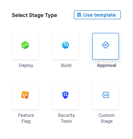Click the Deploy text label
133x139 pixels.
(26, 65)
